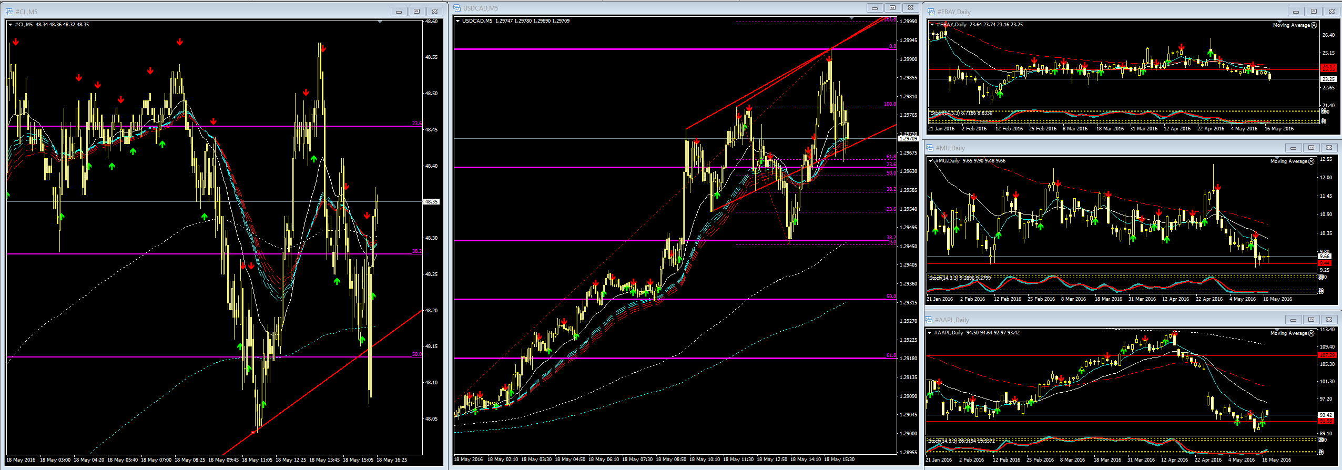
Task: Click the expert advisor face icon in MU chart
Action: pos(1311,161)
